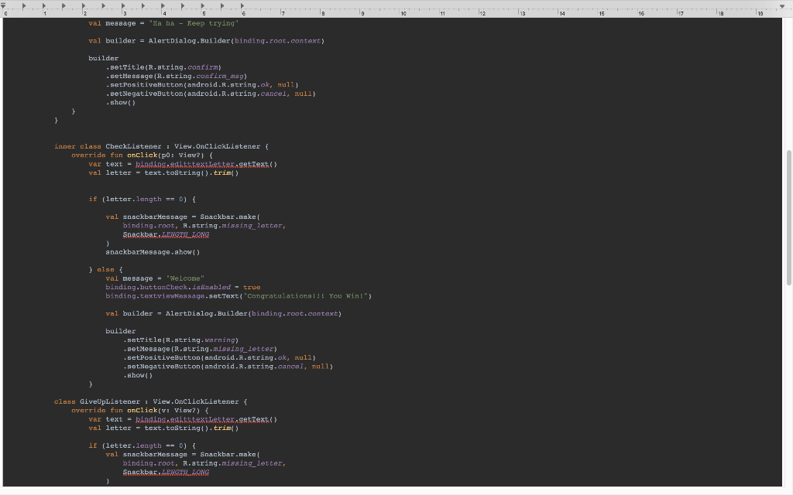This screenshot has width=793, height=495.
Task: Place cursor on the GiveUpListener class name
Action: coord(110,401)
